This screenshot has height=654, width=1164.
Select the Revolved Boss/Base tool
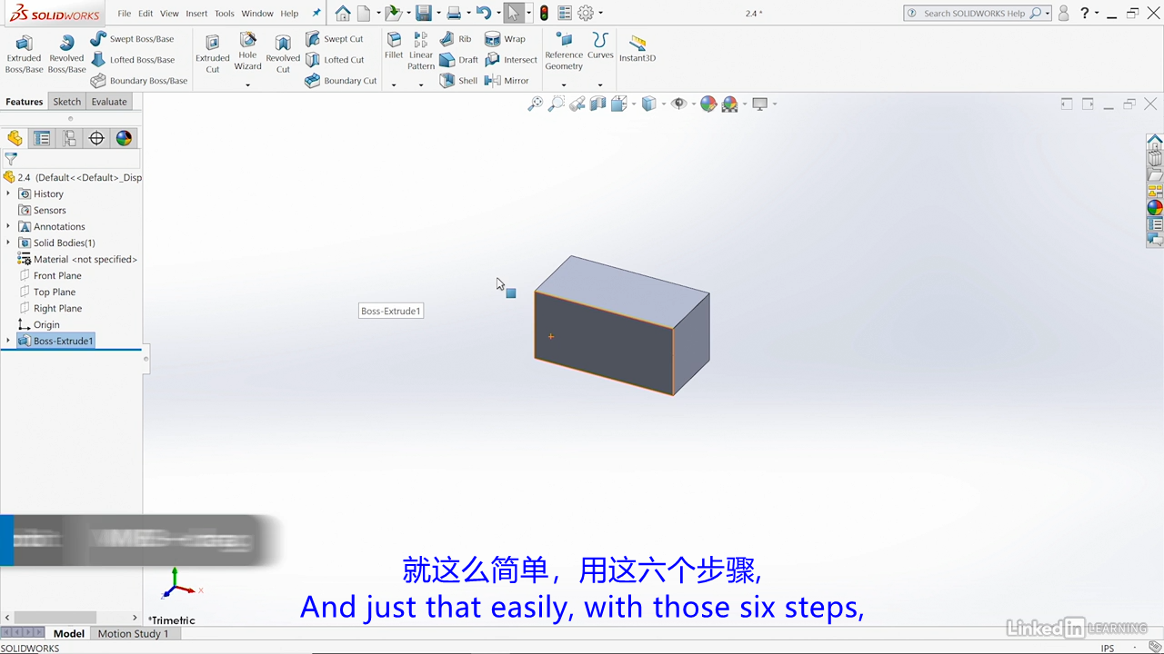pos(66,54)
